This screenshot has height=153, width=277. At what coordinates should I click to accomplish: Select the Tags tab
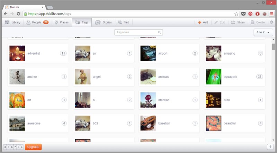[x=82, y=22]
